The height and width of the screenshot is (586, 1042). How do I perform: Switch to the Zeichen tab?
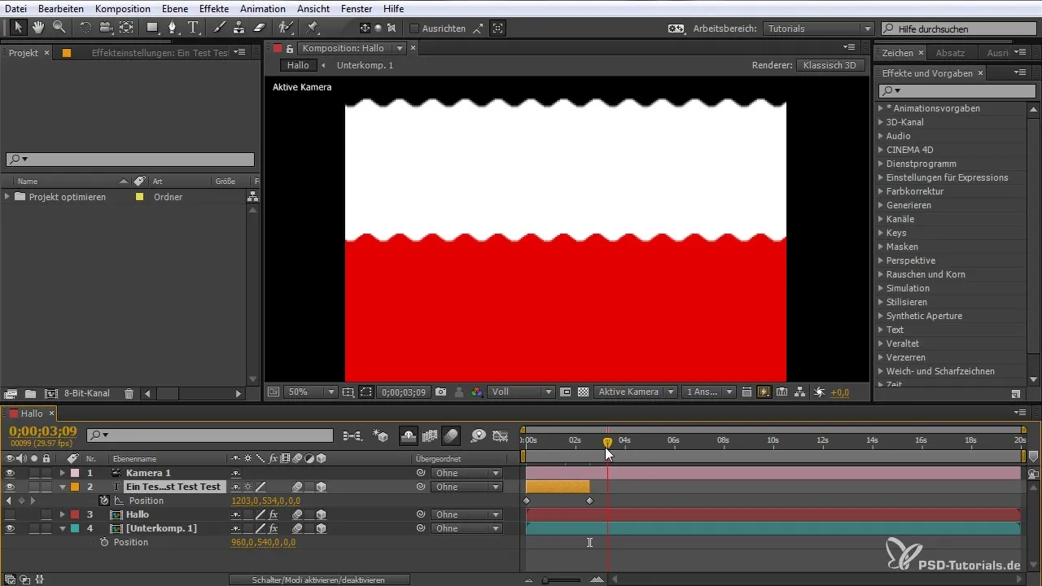click(897, 52)
